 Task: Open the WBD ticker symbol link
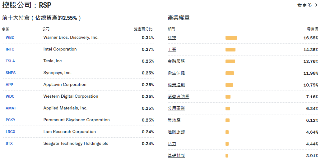[10, 38]
